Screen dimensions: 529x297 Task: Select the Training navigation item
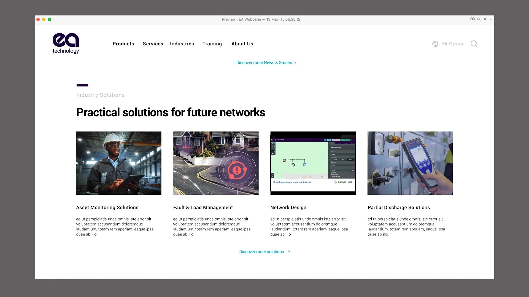click(212, 44)
